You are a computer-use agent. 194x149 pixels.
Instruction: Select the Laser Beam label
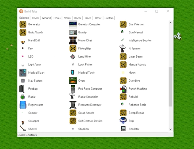point(136,56)
